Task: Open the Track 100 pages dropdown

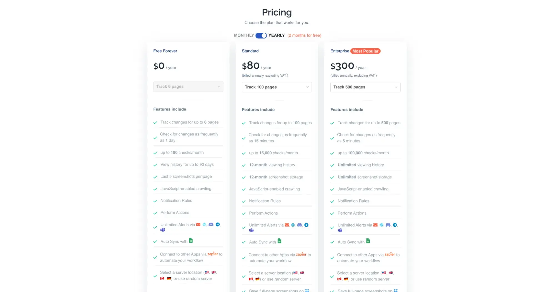Action: 277,87
